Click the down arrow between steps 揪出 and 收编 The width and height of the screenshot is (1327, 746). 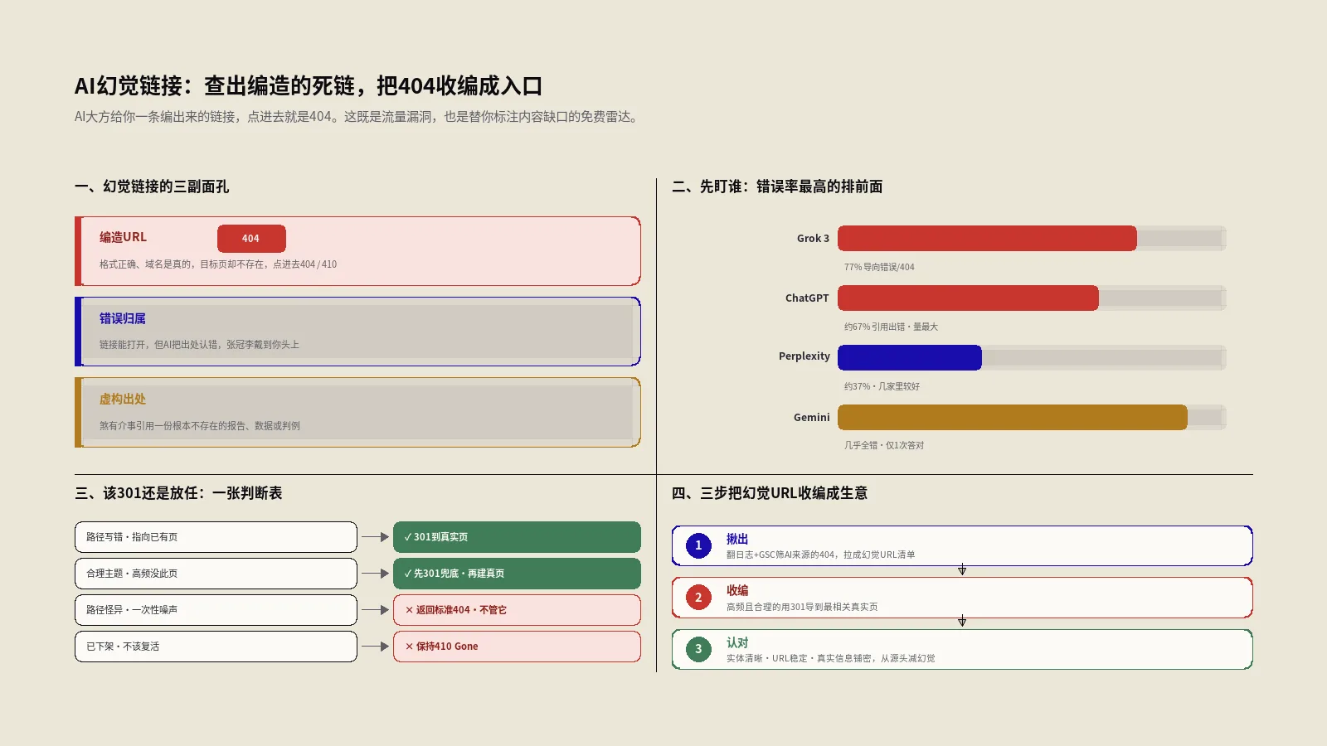[962, 570]
